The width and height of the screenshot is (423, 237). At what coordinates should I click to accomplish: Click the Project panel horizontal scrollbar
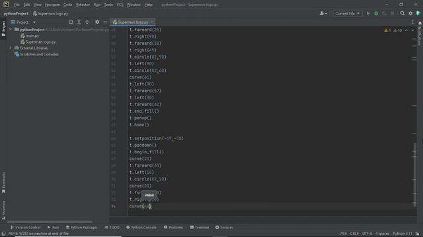[x=50, y=222]
